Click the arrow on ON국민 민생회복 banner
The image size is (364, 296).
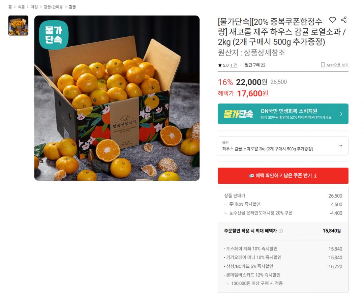(x=341, y=114)
